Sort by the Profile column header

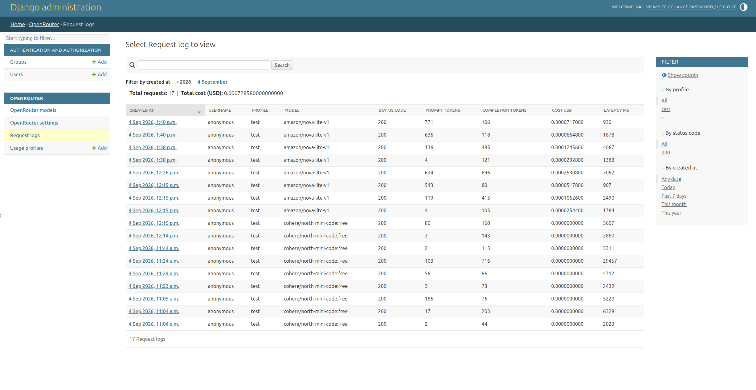tap(260, 110)
